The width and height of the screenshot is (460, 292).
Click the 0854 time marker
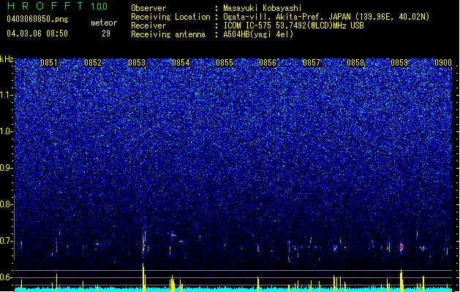(181, 63)
